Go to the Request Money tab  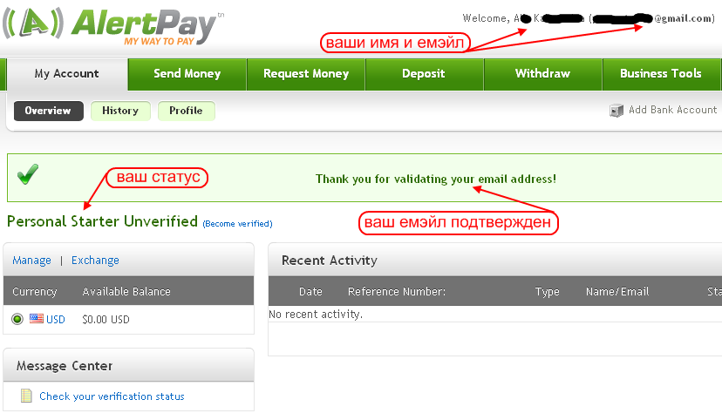(x=306, y=74)
